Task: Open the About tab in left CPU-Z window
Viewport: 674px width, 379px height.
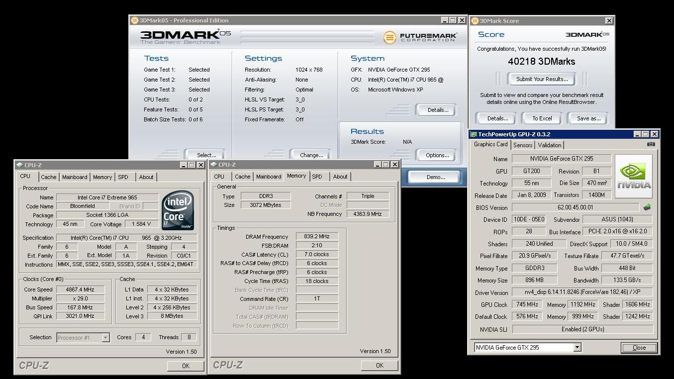Action: point(146,177)
